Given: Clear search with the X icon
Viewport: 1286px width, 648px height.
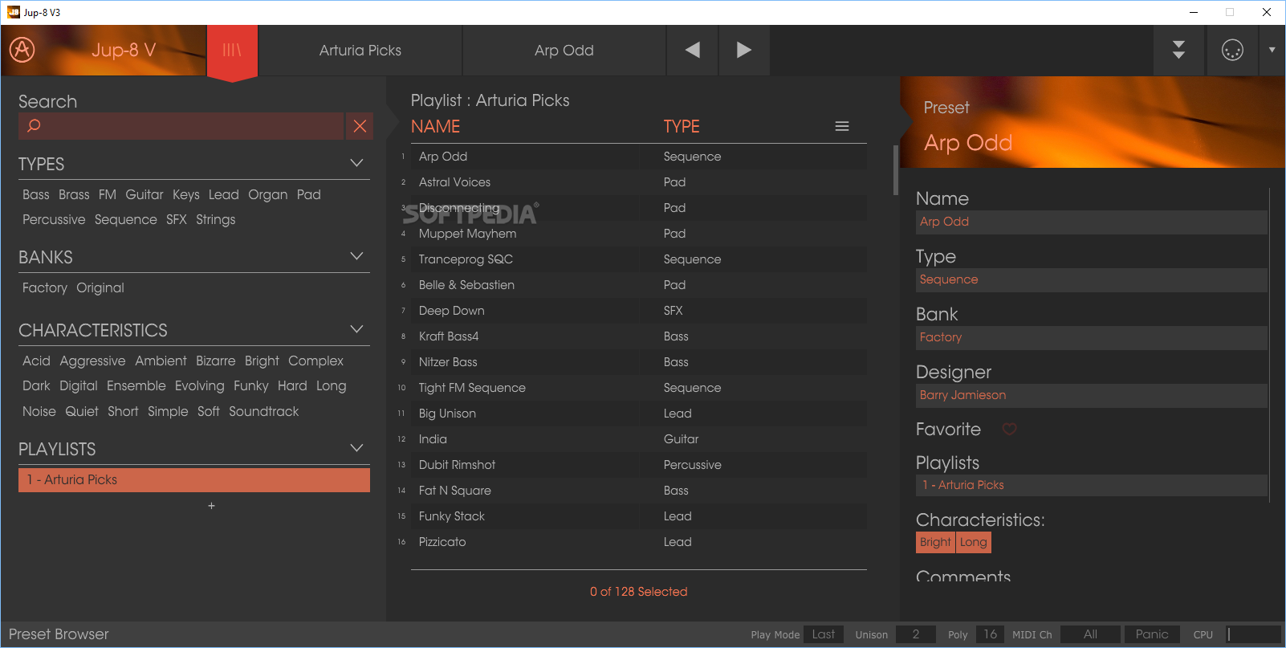Looking at the screenshot, I should [360, 126].
